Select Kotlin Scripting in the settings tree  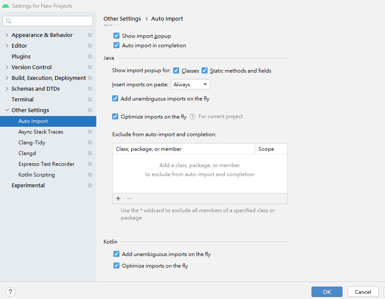(37, 175)
